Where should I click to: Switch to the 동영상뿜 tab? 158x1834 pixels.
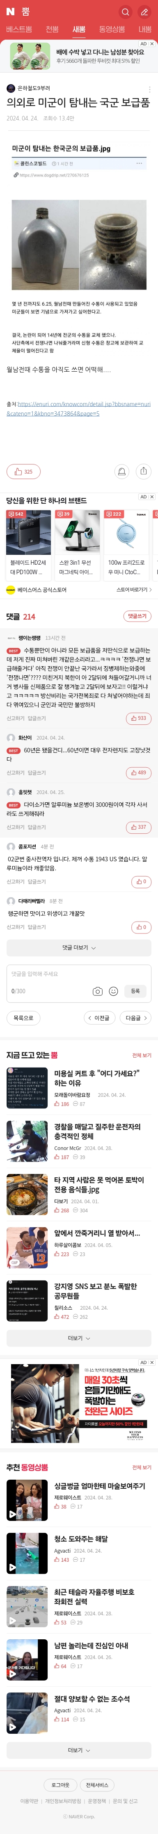coord(111,29)
